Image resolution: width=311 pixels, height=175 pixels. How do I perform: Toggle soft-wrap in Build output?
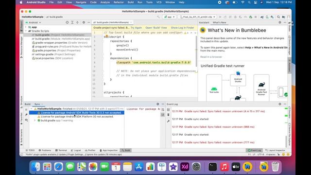click(163, 109)
